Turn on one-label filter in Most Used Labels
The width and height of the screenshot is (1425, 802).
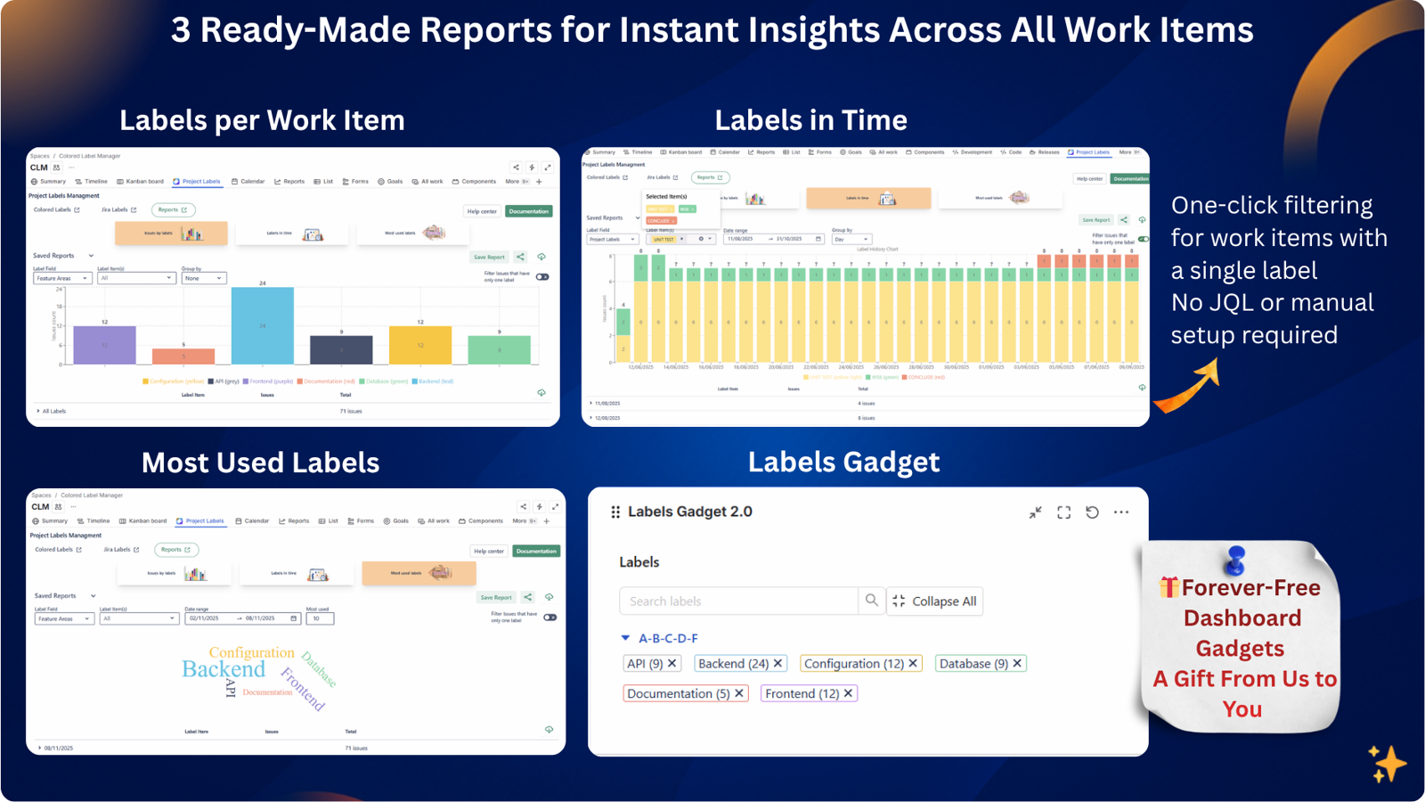[551, 616]
